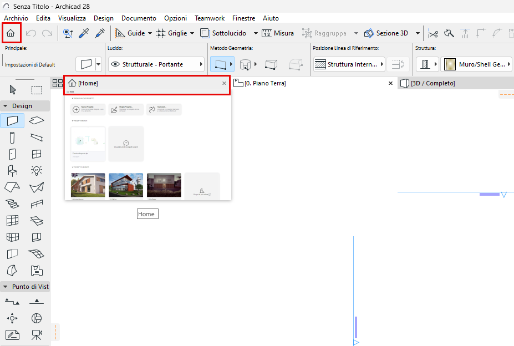This screenshot has width=514, height=346.
Task: Activate the eyedropper Pick Up Parameters tool
Action: pos(84,33)
